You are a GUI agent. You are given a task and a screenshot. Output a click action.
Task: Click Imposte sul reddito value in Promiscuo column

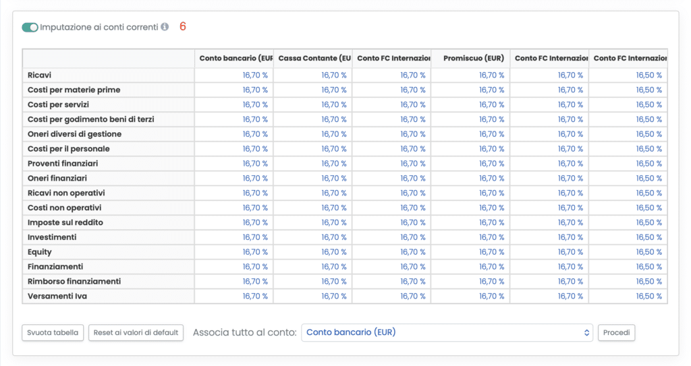(492, 222)
